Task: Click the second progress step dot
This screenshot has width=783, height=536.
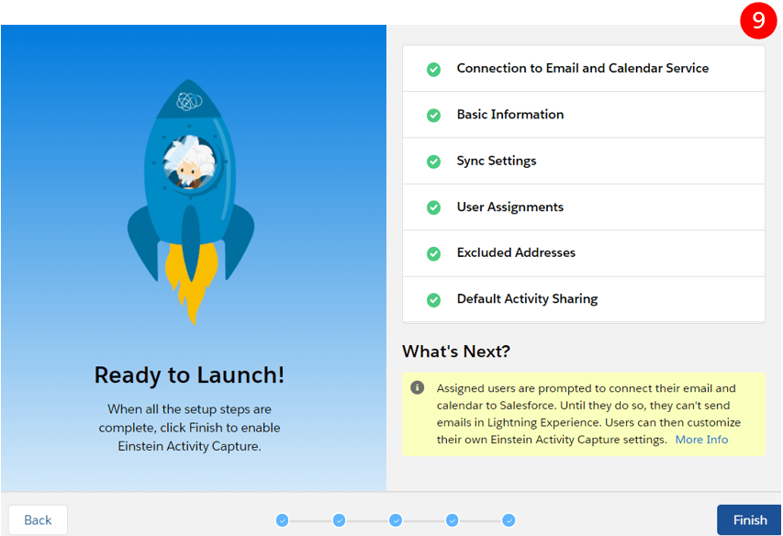Action: tap(339, 520)
